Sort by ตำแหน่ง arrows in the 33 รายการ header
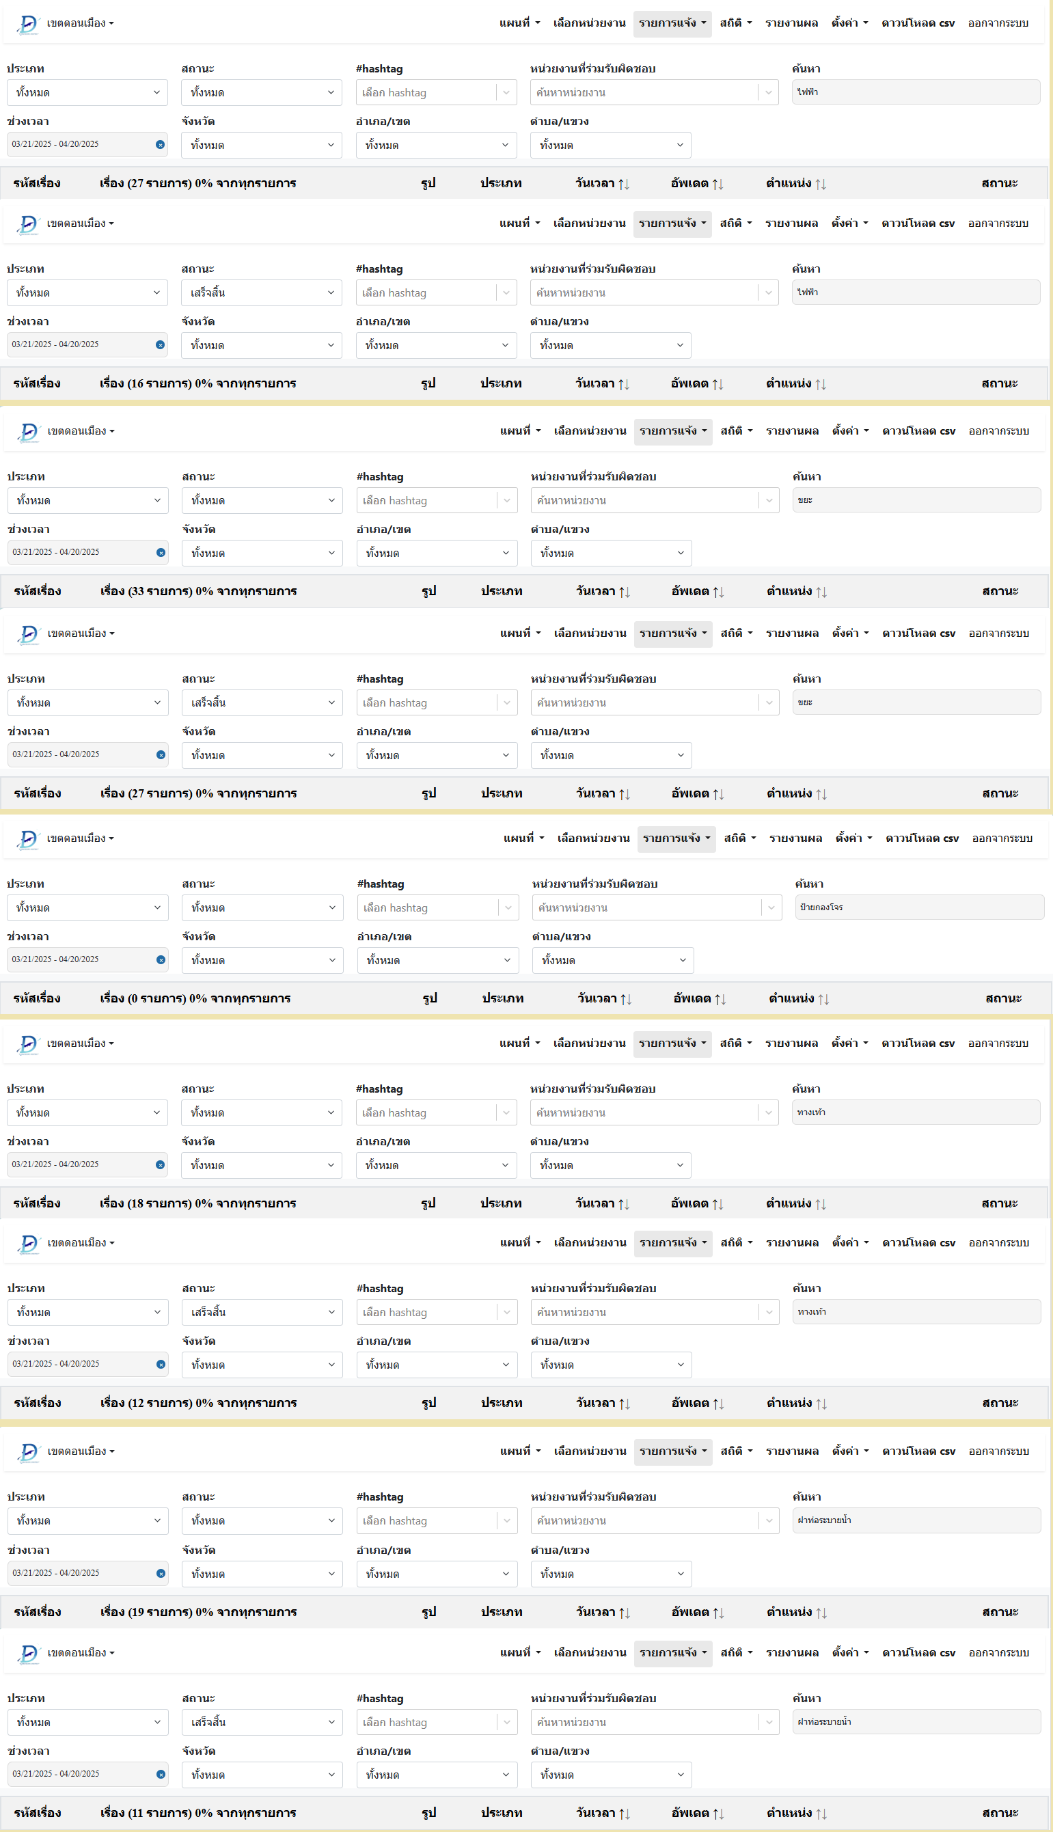The height and width of the screenshot is (1832, 1053). click(821, 592)
